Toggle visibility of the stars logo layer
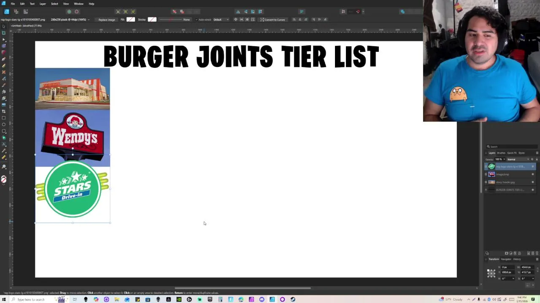This screenshot has width=540, height=303. coord(532,167)
